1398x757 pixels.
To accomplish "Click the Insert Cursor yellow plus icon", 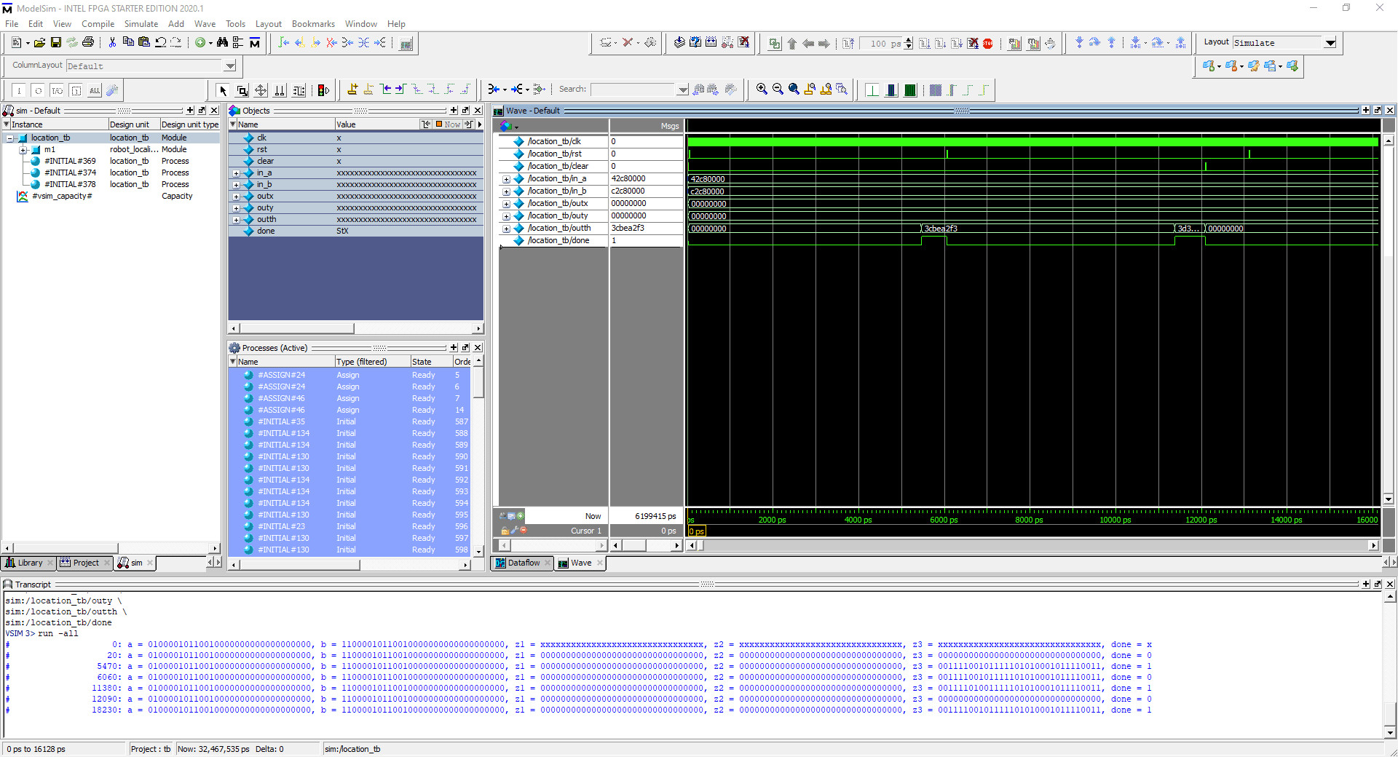I will point(352,89).
